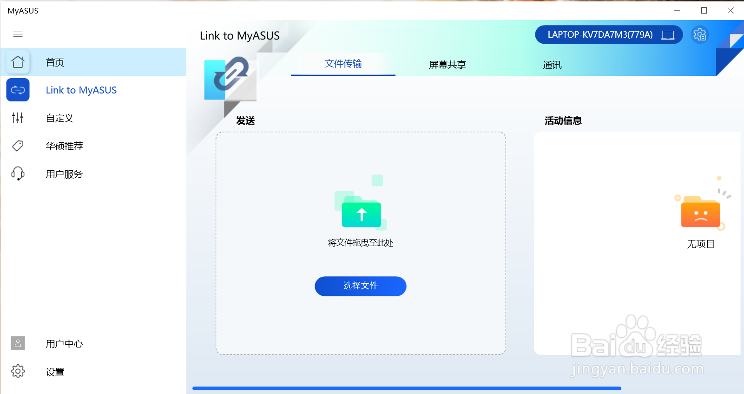Click the laptop icon in device button
Image resolution: width=744 pixels, height=394 pixels.
[x=668, y=35]
